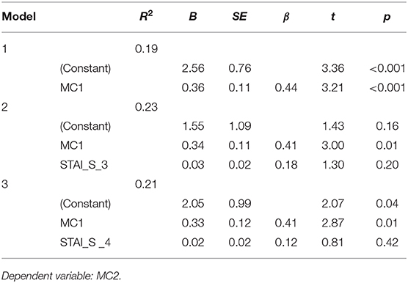The image size is (408, 283).
Task: Click Model 3 R² value 0.21
Action: pos(146,184)
